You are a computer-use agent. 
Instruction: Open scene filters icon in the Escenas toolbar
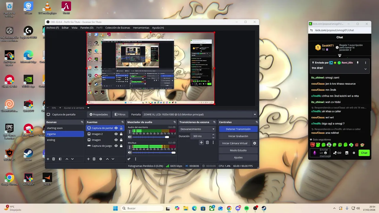[60, 159]
